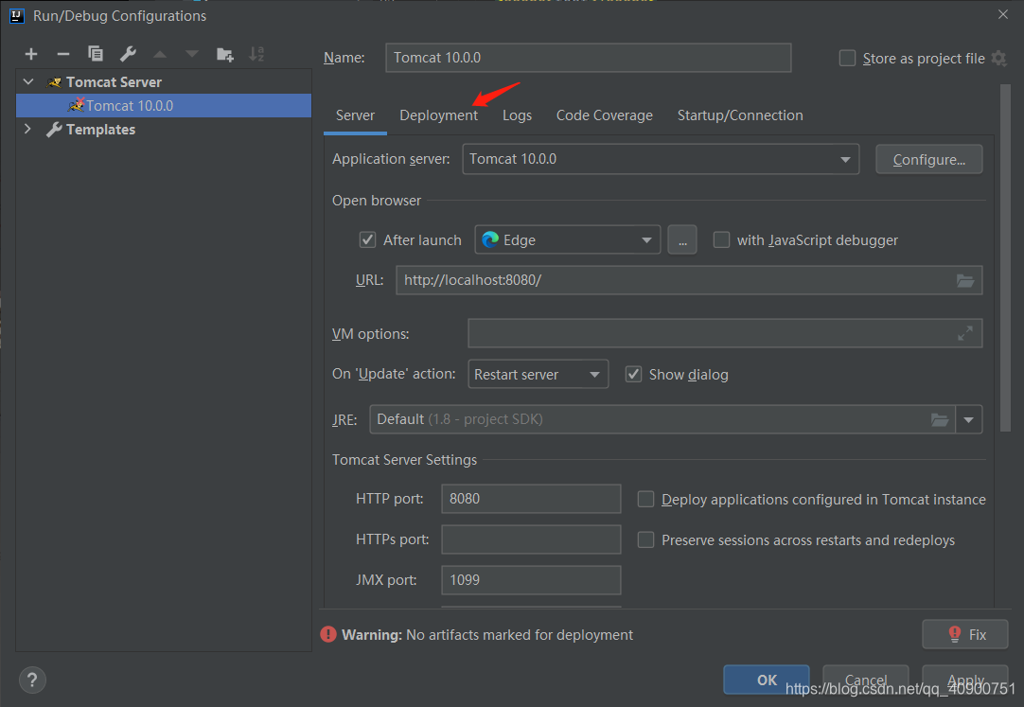Screen dimensions: 1024x707
Task: Open edit templates wrench icon in toolbar
Action: pos(128,54)
